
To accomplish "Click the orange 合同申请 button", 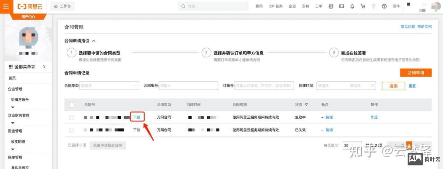I will [416, 73].
